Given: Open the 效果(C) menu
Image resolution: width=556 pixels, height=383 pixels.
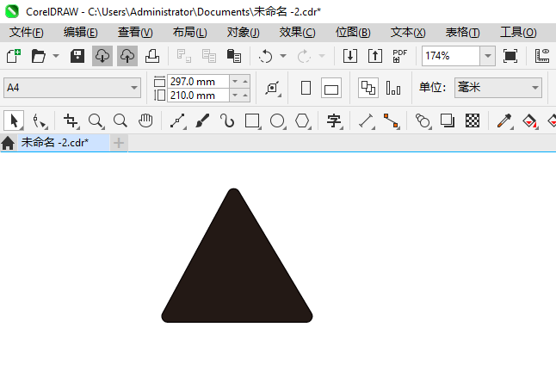Looking at the screenshot, I should point(297,33).
